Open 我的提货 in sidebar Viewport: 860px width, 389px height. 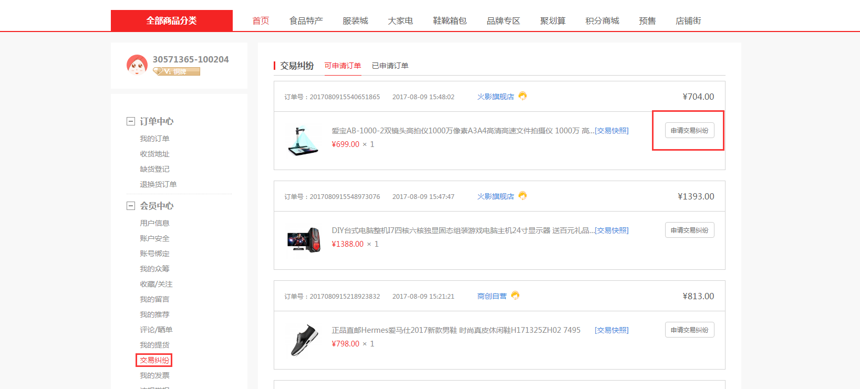(x=154, y=345)
